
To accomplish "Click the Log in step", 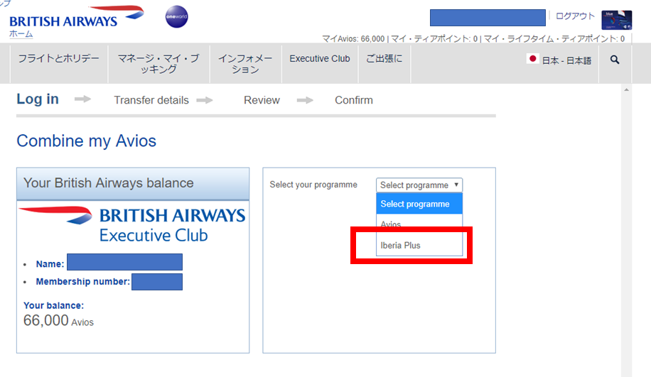I will [x=38, y=99].
